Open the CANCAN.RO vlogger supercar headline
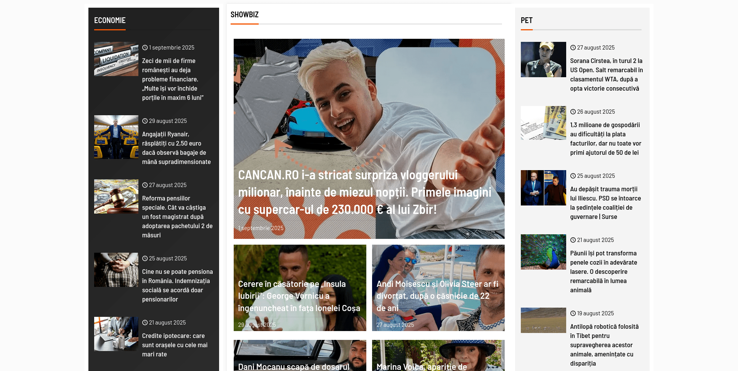The height and width of the screenshot is (371, 738). tap(364, 192)
